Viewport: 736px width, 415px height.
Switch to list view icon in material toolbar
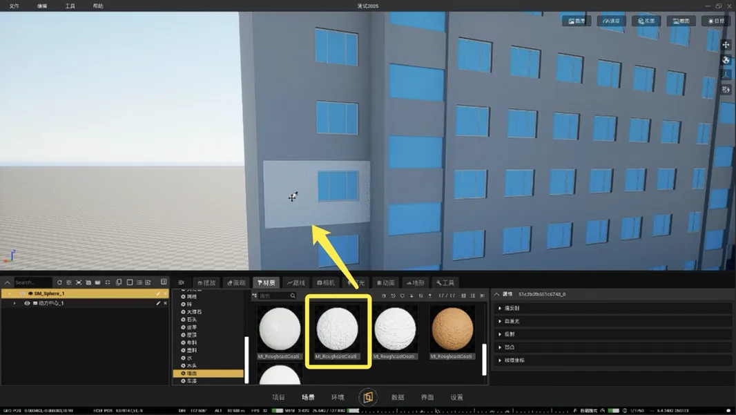tap(473, 296)
